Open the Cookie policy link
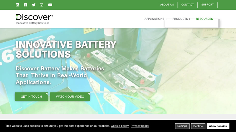This screenshot has width=236, height=132. [x=120, y=126]
